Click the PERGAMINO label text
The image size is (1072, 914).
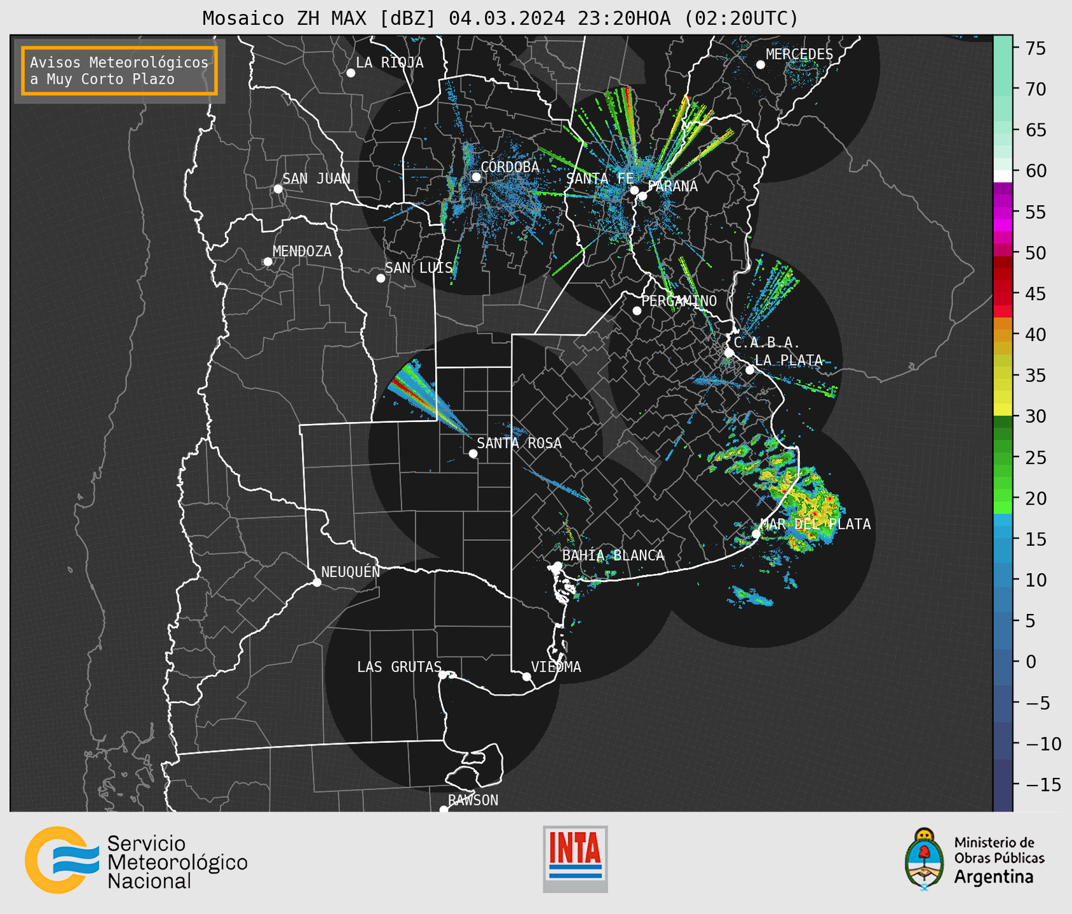coord(679,301)
